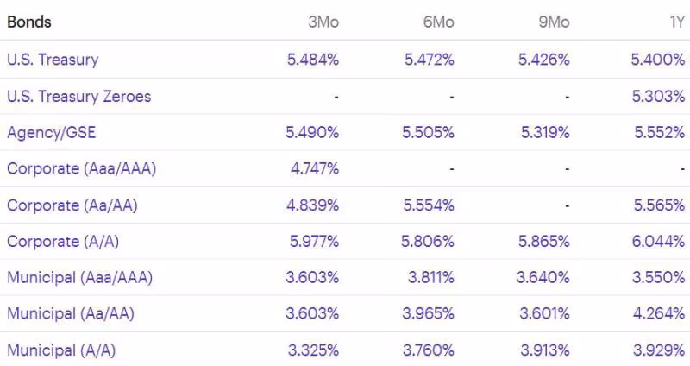Click the U.S. Treasury 1Y yield 5.400%
Viewport: 690px width, 366px height.
click(658, 60)
